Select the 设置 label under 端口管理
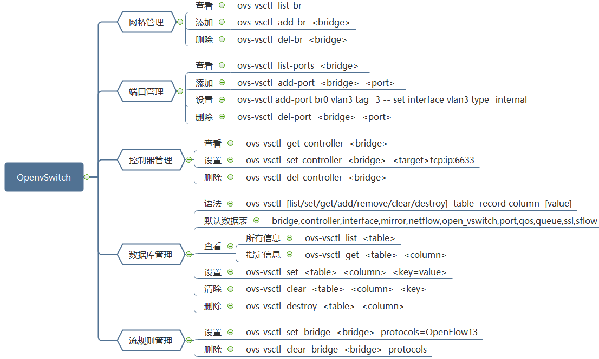599x359 pixels. point(204,99)
